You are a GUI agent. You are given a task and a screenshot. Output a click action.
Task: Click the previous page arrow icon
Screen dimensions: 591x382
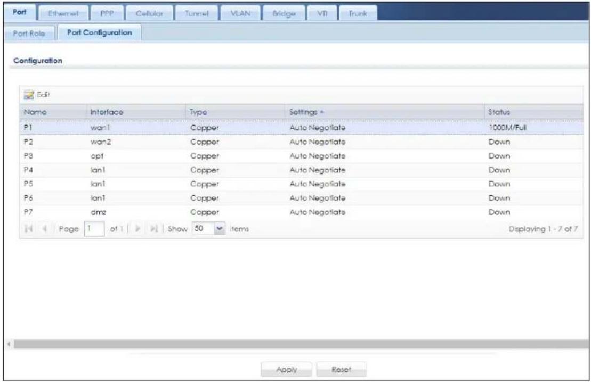pos(44,228)
